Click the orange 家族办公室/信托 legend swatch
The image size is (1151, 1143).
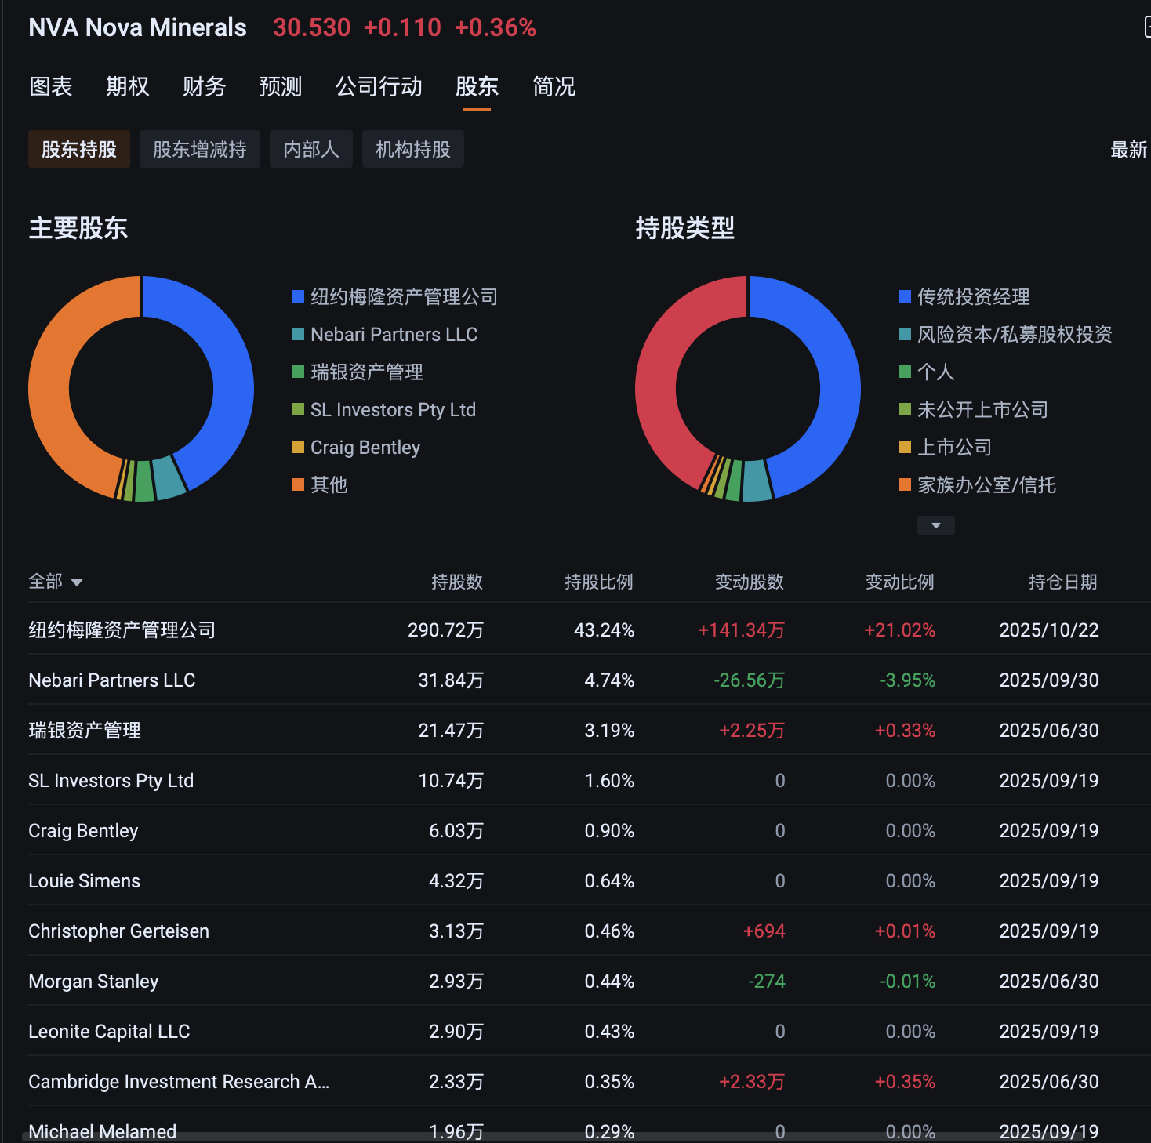click(905, 484)
